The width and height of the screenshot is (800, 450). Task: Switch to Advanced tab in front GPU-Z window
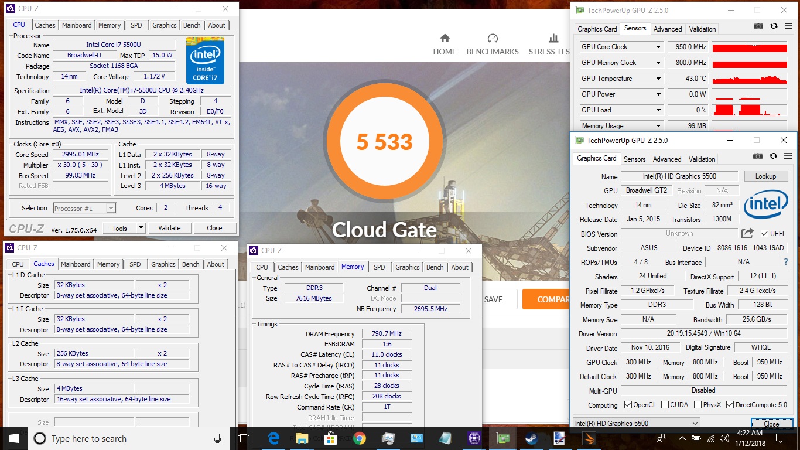pyautogui.click(x=667, y=159)
